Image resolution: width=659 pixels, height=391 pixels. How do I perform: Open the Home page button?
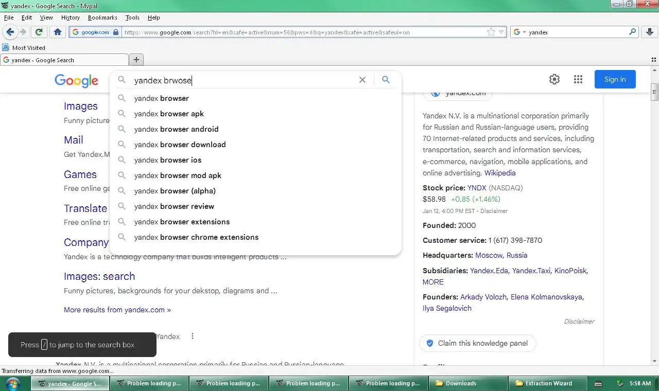(58, 32)
